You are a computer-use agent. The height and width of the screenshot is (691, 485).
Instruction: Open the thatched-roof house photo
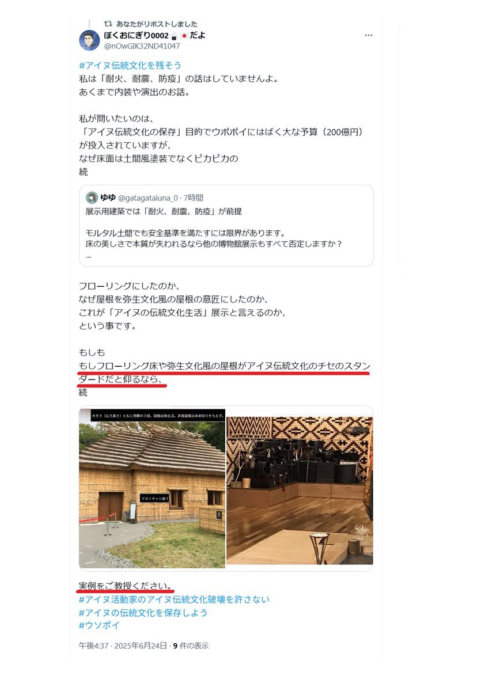click(152, 488)
